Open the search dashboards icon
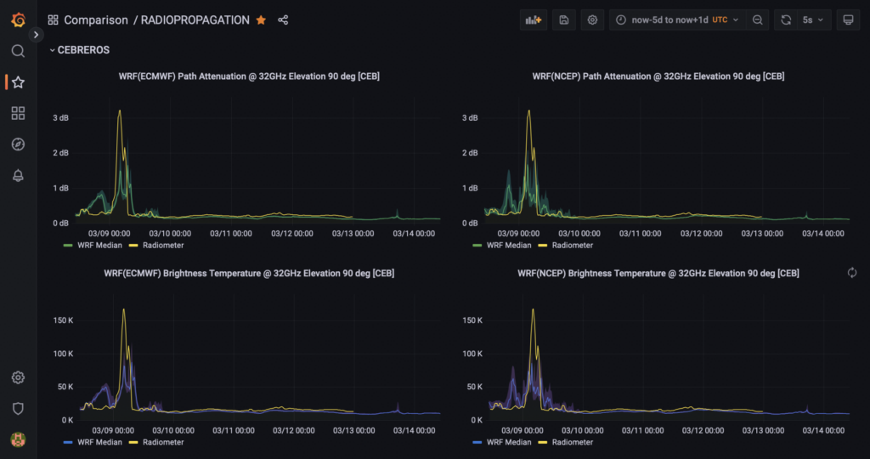870x459 pixels. [19, 51]
